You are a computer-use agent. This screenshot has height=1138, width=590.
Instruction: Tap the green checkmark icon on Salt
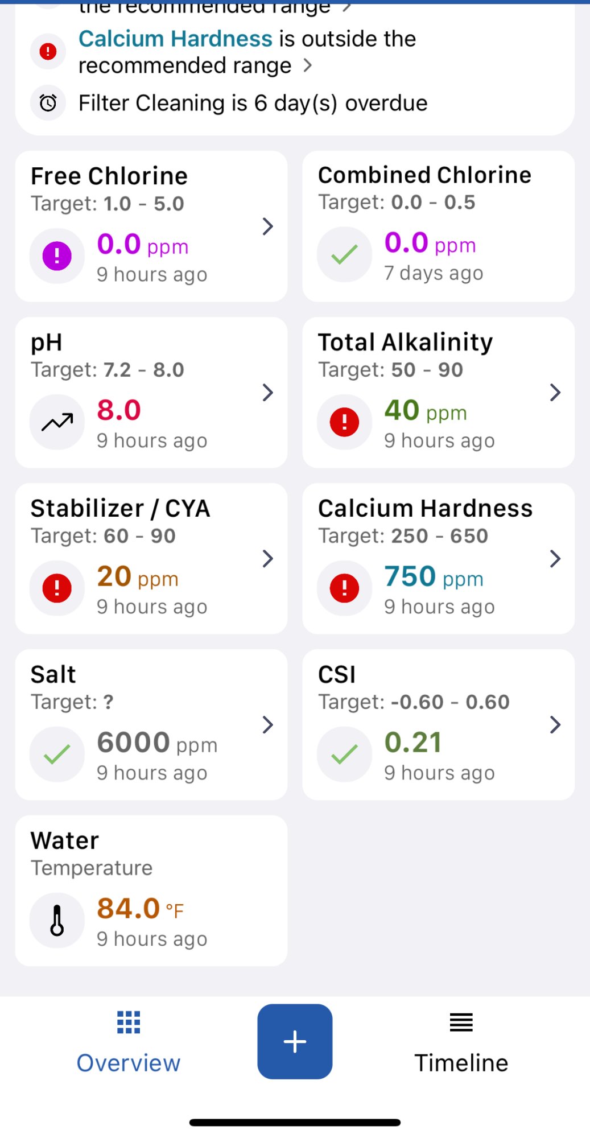(x=57, y=754)
